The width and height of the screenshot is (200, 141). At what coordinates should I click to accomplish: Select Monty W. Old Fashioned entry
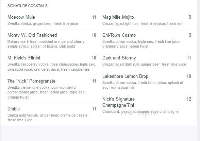(x=32, y=35)
